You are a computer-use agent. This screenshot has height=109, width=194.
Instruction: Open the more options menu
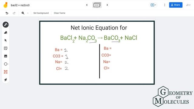pos(165,5)
